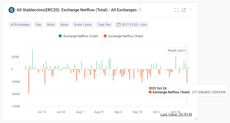Grab the resize handle at chart corner
The image size is (230, 123).
(196, 119)
